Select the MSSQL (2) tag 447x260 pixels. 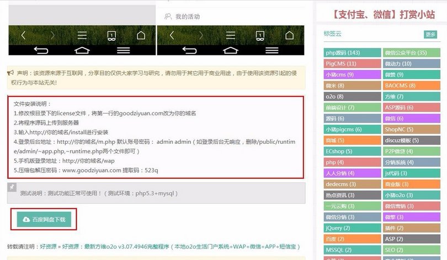click(x=352, y=250)
